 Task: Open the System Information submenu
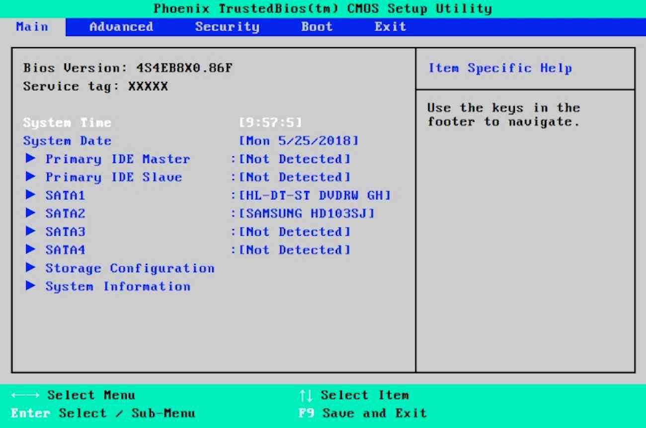[x=118, y=286]
